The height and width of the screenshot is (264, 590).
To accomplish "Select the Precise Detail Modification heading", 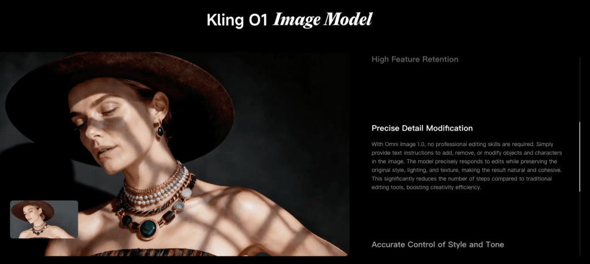I will (422, 128).
